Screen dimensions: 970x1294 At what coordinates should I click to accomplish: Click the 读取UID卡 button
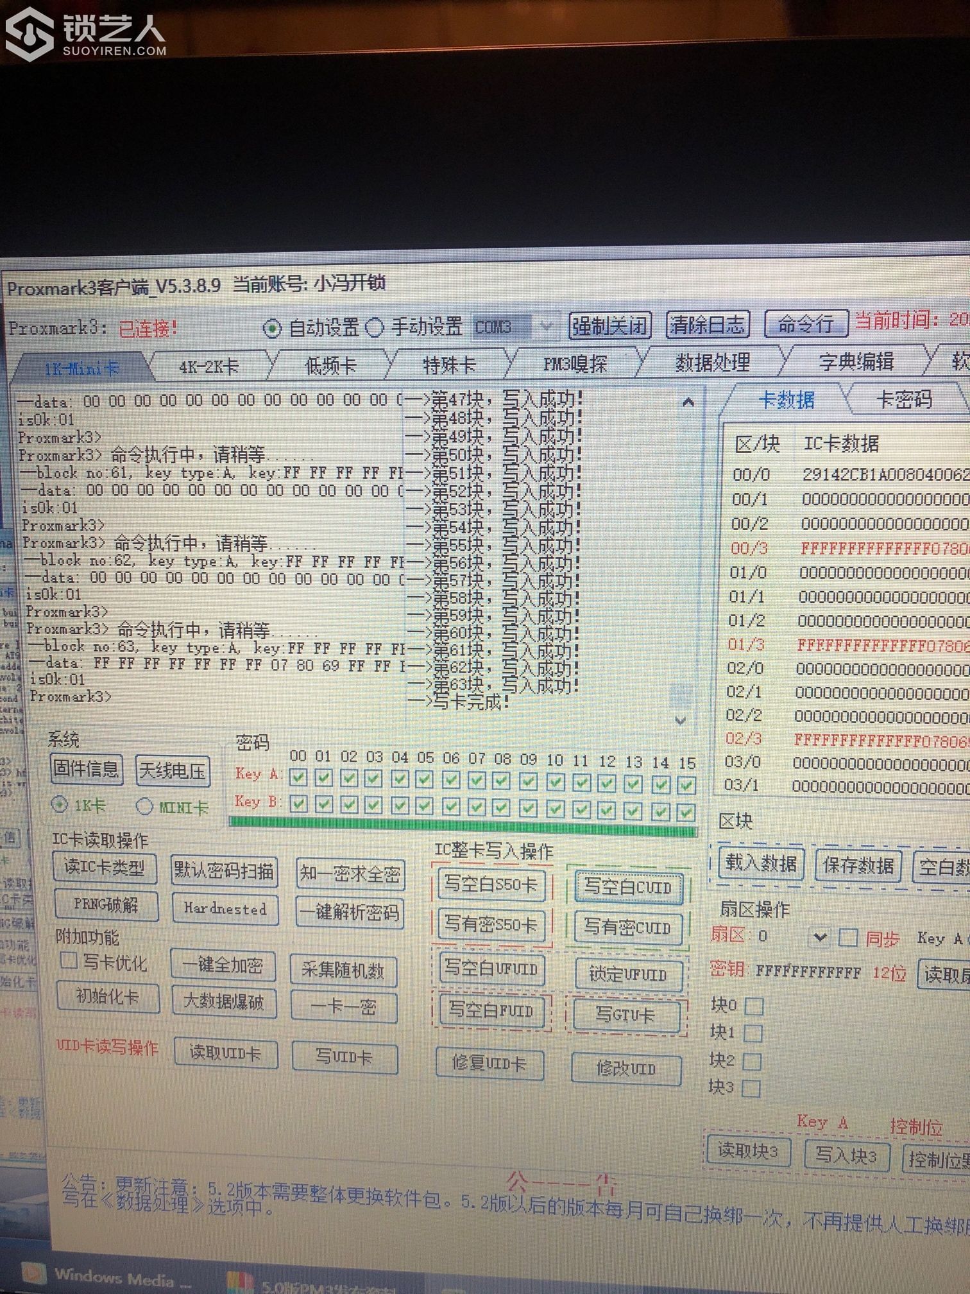point(226,1053)
